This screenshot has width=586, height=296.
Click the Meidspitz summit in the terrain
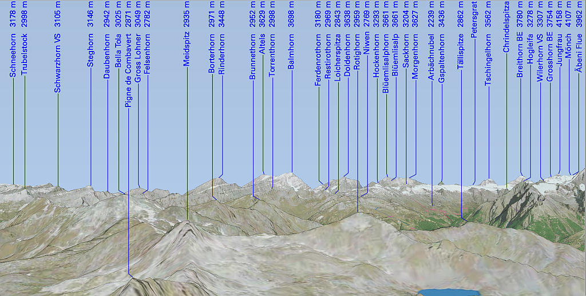(187, 222)
